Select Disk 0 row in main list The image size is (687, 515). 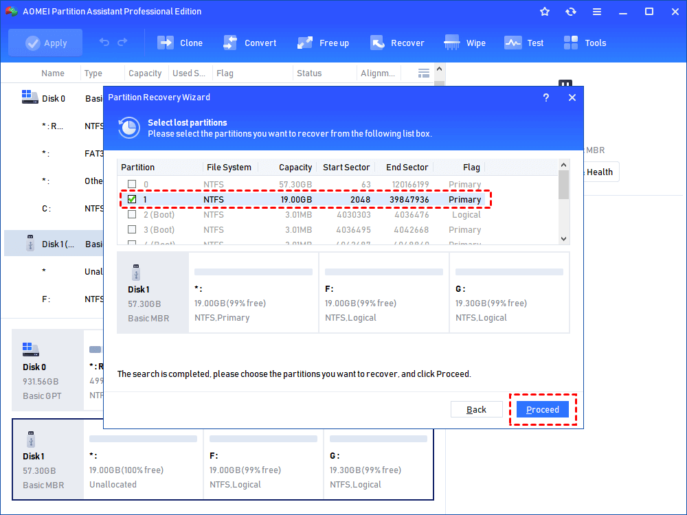click(54, 98)
